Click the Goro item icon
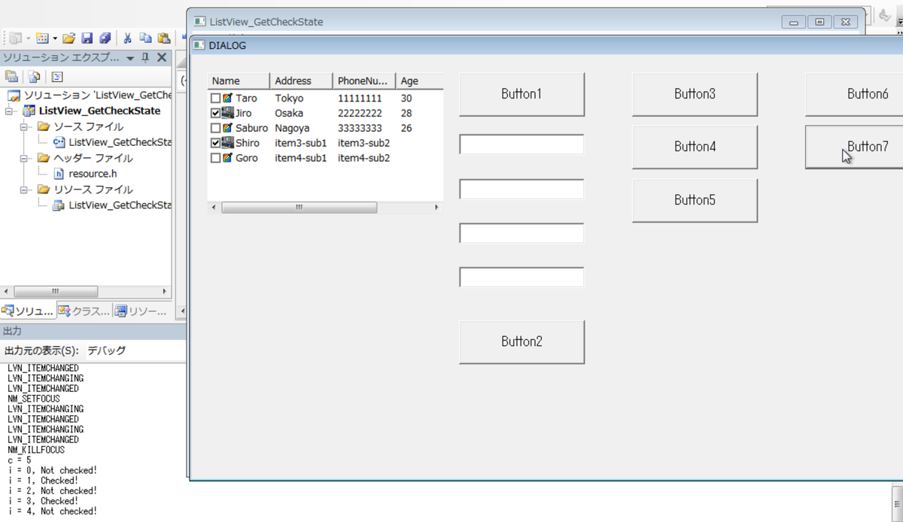Image resolution: width=903 pixels, height=522 pixels. point(227,158)
